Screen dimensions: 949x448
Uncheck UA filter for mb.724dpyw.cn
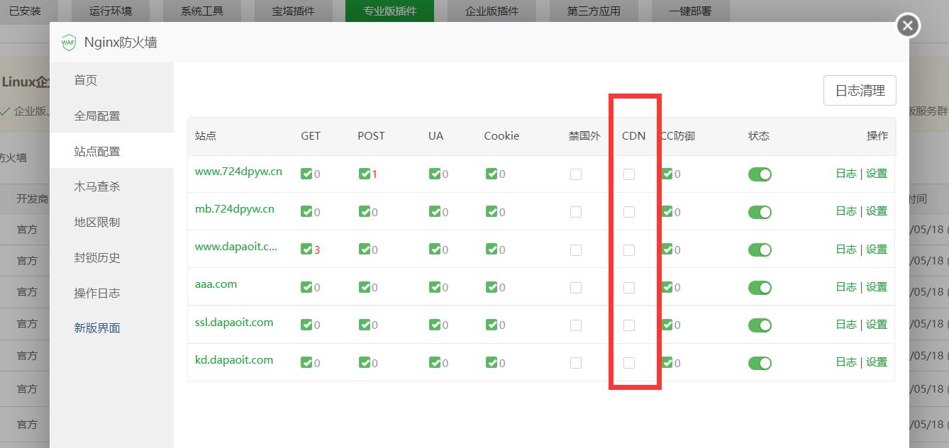[x=435, y=211]
